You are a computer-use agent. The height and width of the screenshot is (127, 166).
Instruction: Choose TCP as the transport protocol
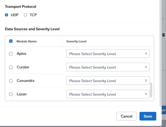25,15
